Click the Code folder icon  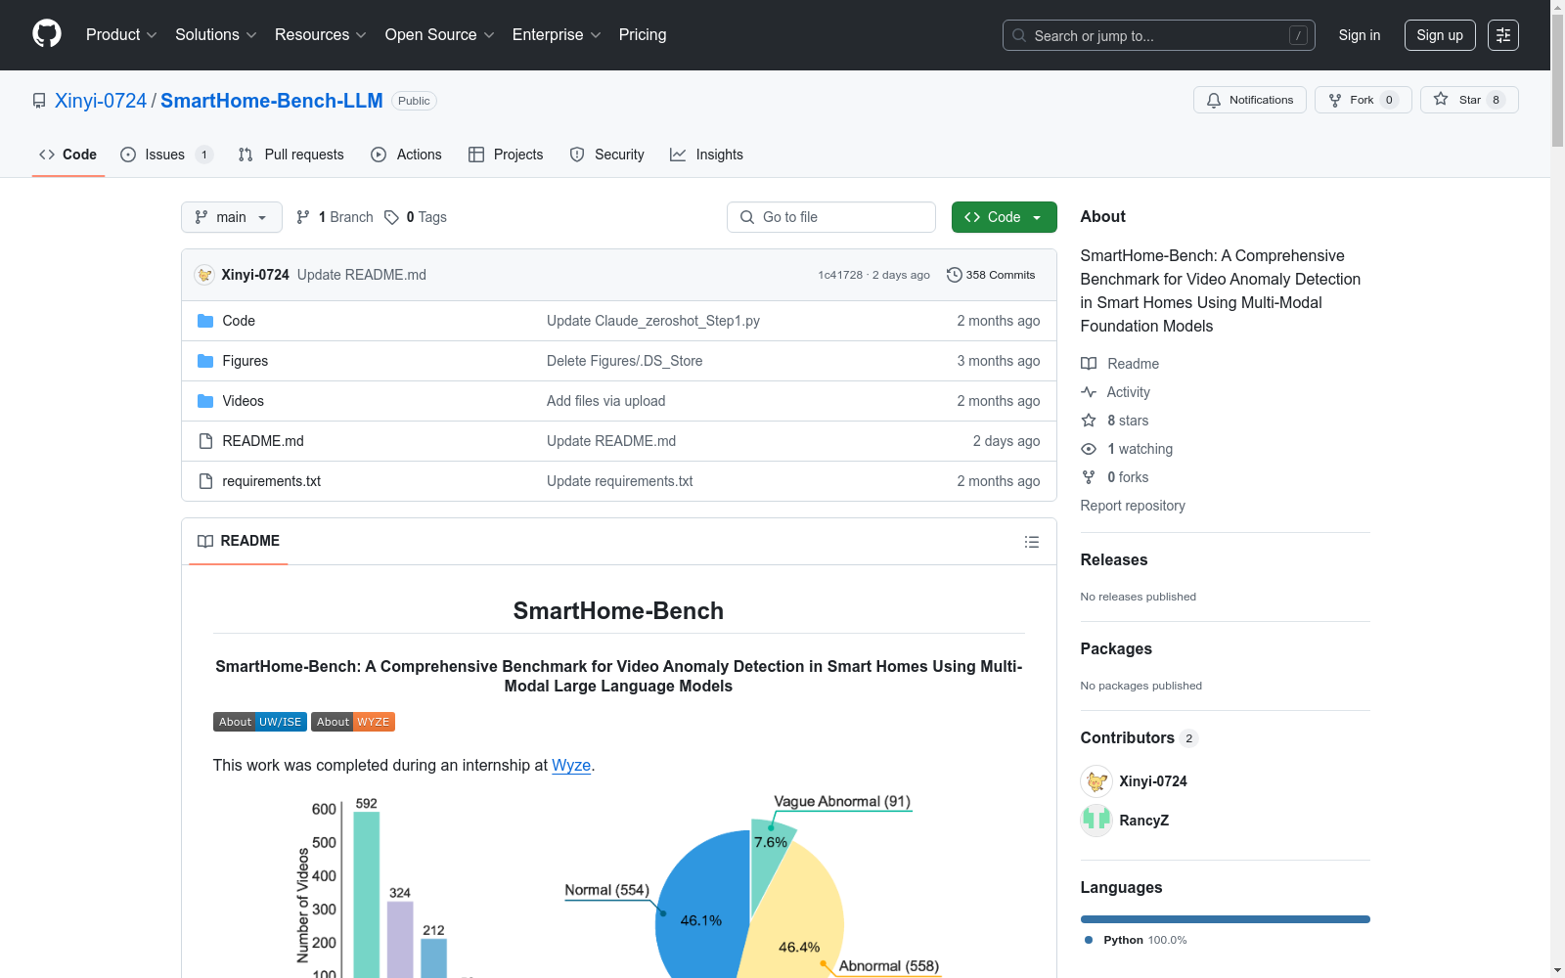[x=205, y=321]
